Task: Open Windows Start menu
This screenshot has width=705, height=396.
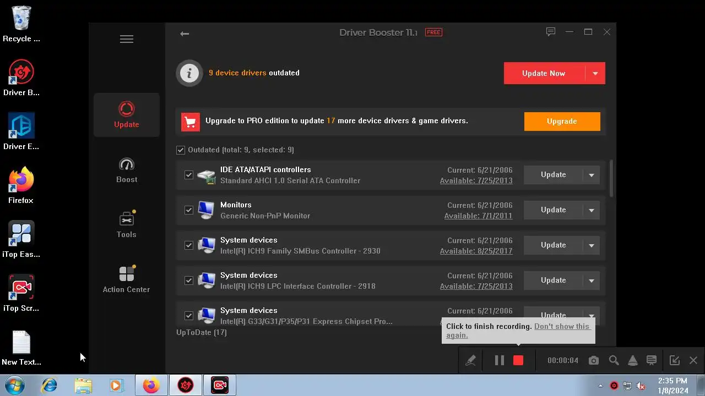Action: click(15, 385)
